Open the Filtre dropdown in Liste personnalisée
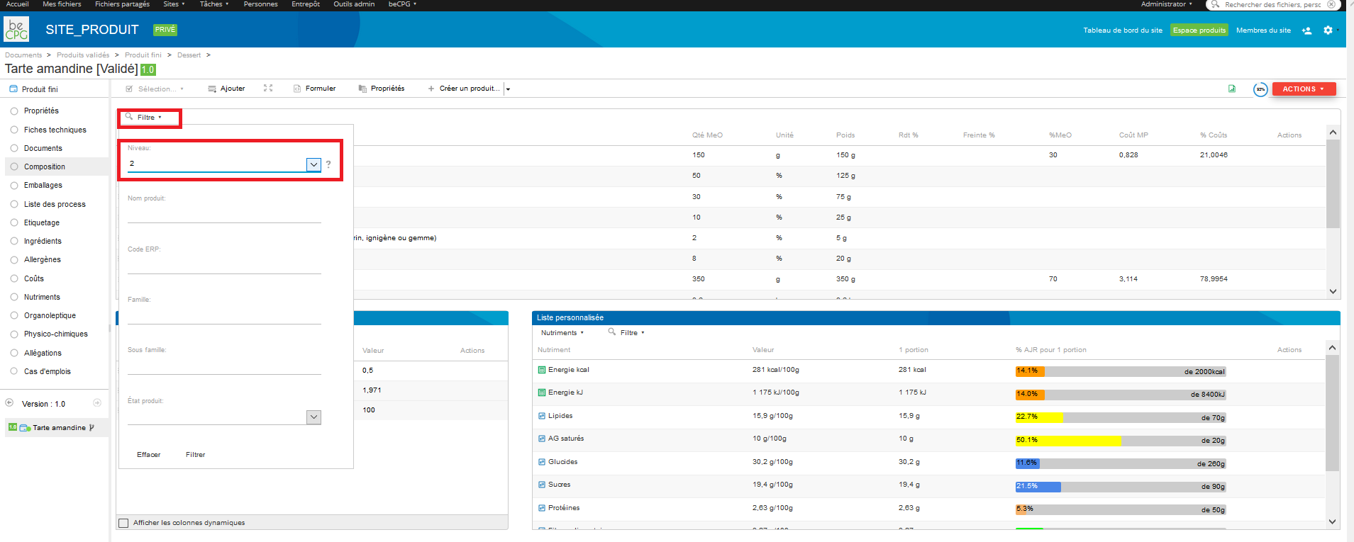The width and height of the screenshot is (1354, 542). (626, 332)
